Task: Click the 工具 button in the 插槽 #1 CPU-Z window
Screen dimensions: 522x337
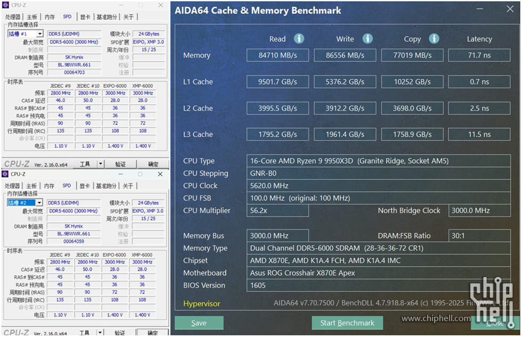Action: pos(85,164)
